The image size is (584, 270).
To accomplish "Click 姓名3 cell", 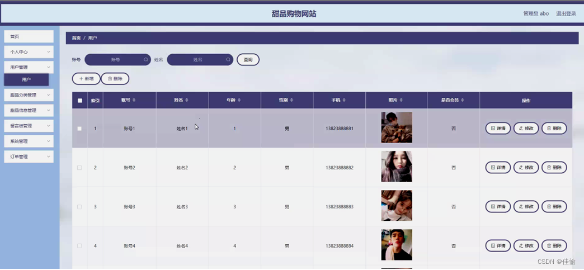I will (182, 207).
